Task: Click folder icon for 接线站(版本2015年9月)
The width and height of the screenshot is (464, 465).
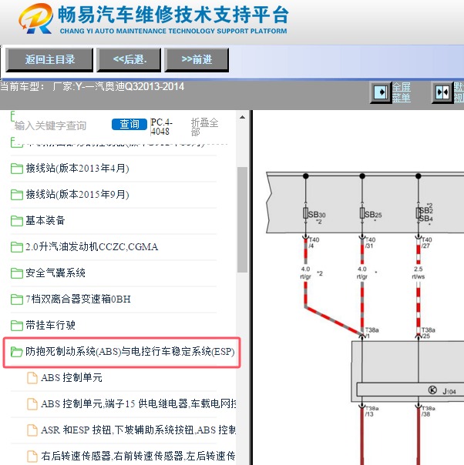Action: tap(17, 195)
